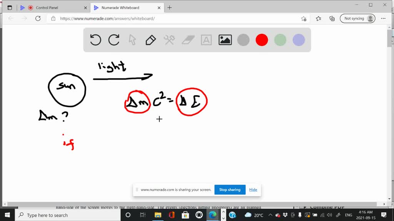Choose the green pen color
The height and width of the screenshot is (221, 394).
tap(280, 40)
